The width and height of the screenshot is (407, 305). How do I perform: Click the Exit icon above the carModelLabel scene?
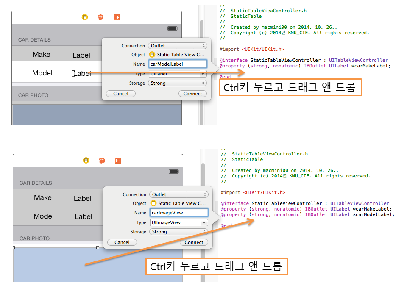coord(117,17)
